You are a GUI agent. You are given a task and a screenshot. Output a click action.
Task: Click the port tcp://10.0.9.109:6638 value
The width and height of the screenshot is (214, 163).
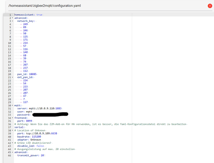click(42, 133)
